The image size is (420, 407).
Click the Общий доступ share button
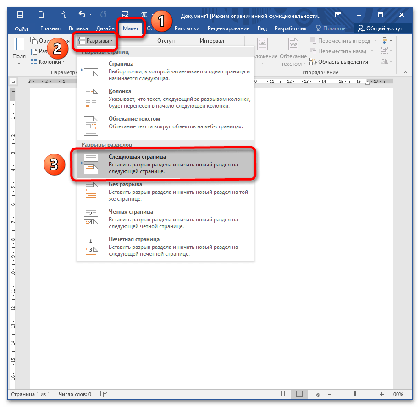[x=381, y=28]
